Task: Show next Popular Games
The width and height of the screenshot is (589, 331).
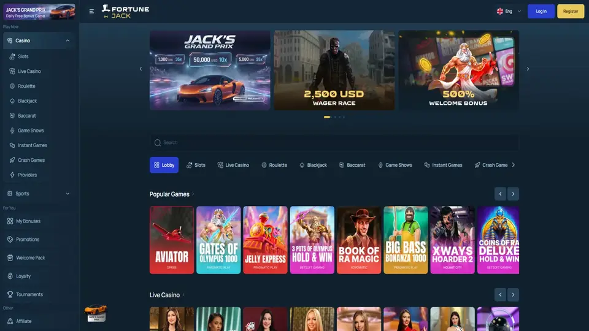Action: 513,194
